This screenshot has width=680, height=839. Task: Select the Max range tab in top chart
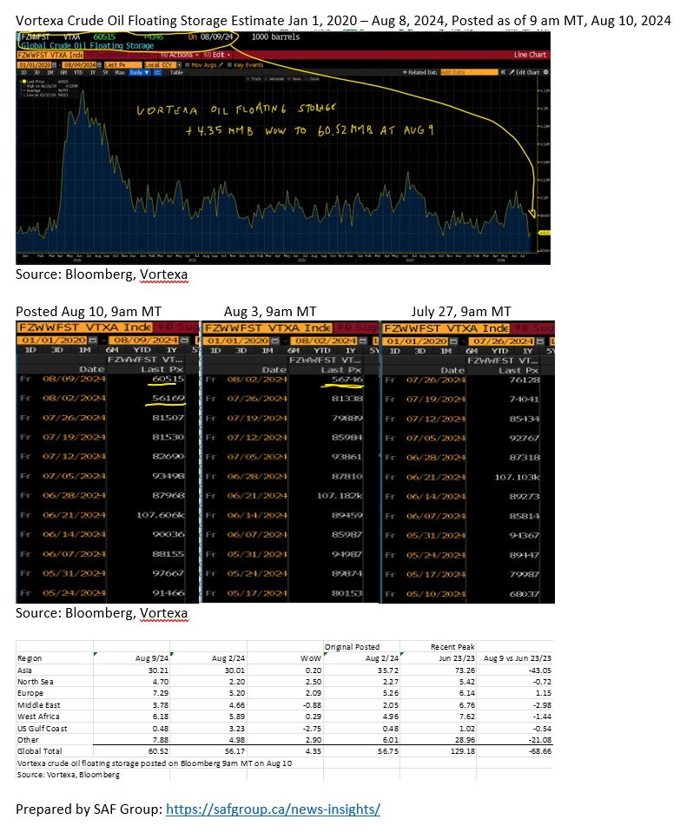coord(120,72)
